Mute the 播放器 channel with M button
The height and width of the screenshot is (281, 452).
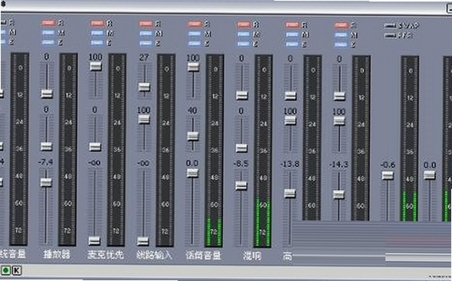coord(48,33)
